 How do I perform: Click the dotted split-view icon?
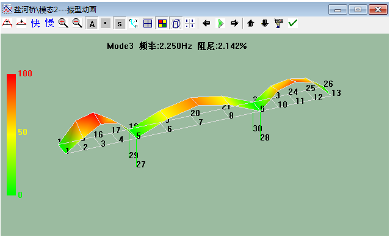pyautogui.click(x=190, y=23)
